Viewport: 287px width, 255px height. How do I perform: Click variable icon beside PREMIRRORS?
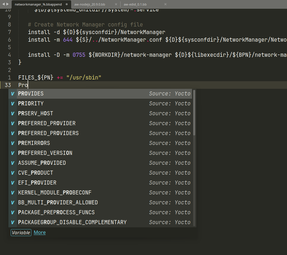(x=12, y=143)
